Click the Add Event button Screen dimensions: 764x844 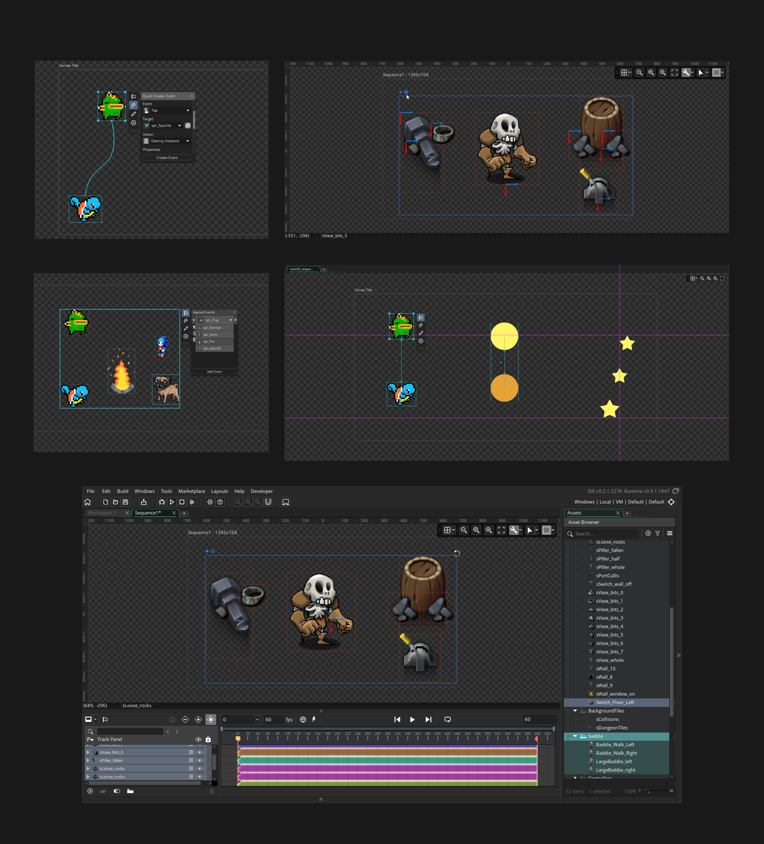[214, 371]
